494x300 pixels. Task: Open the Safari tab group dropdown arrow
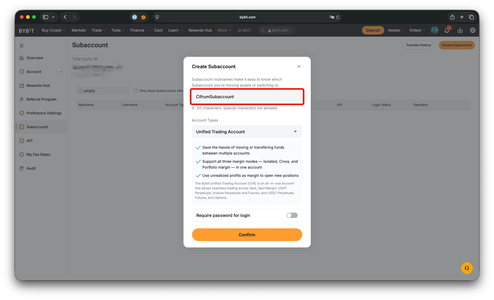(x=53, y=17)
